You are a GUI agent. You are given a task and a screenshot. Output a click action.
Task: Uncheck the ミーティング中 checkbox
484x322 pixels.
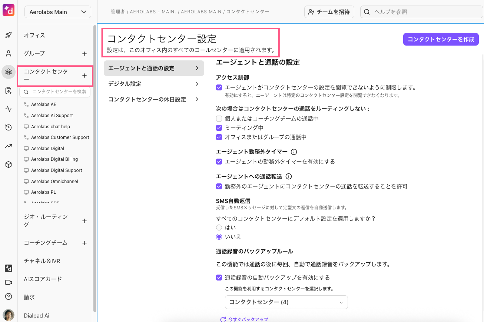tap(219, 128)
